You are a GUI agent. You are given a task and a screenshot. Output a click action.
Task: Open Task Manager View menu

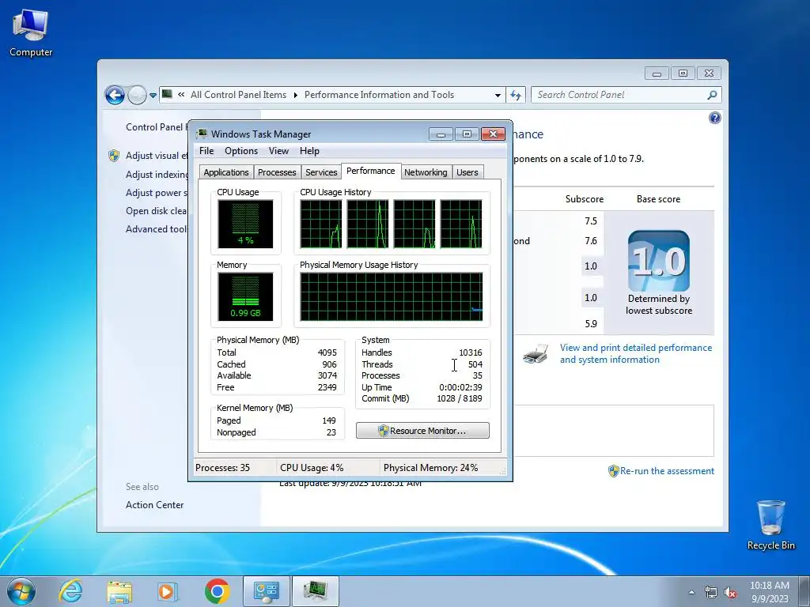(278, 151)
